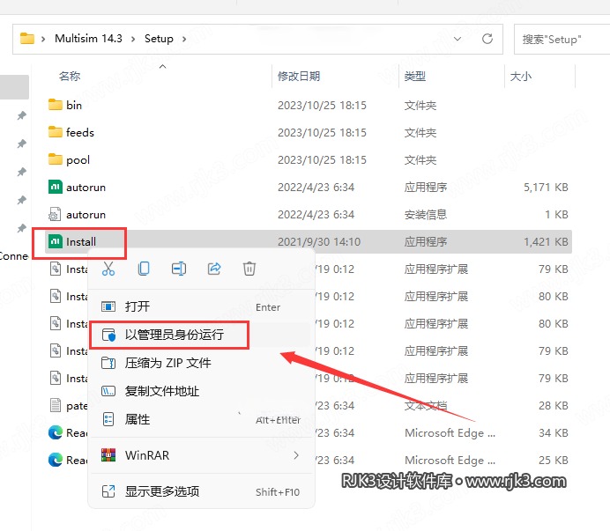
Task: Click the pool folder icon
Action: pos(56,159)
